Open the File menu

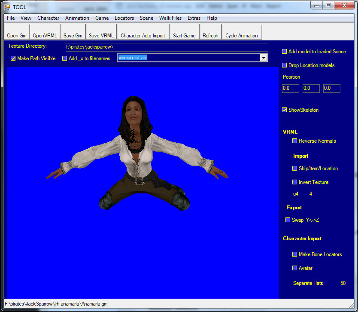(x=11, y=18)
